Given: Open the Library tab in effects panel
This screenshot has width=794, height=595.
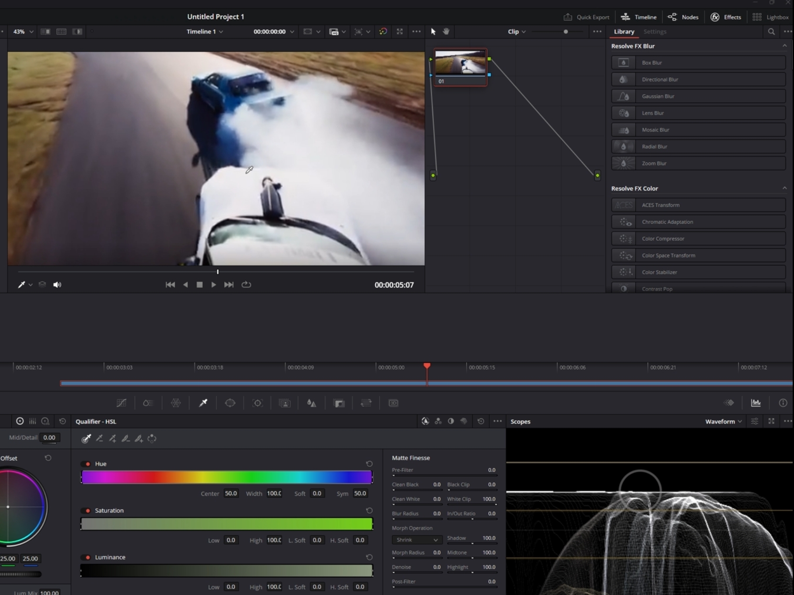Looking at the screenshot, I should (x=624, y=32).
